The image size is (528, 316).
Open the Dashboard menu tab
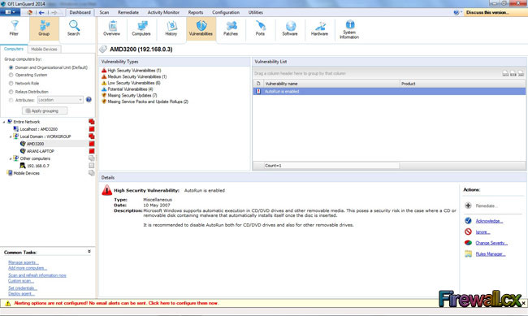click(80, 12)
